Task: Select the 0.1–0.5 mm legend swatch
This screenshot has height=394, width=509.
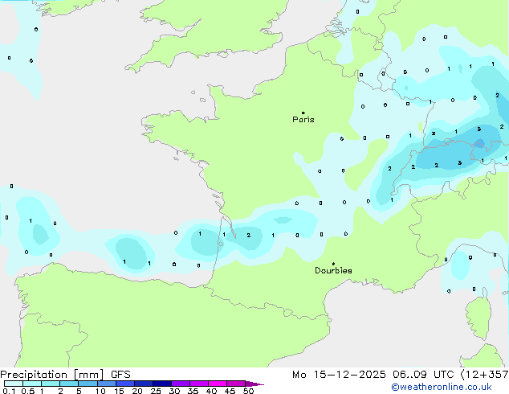Action: (x=14, y=384)
